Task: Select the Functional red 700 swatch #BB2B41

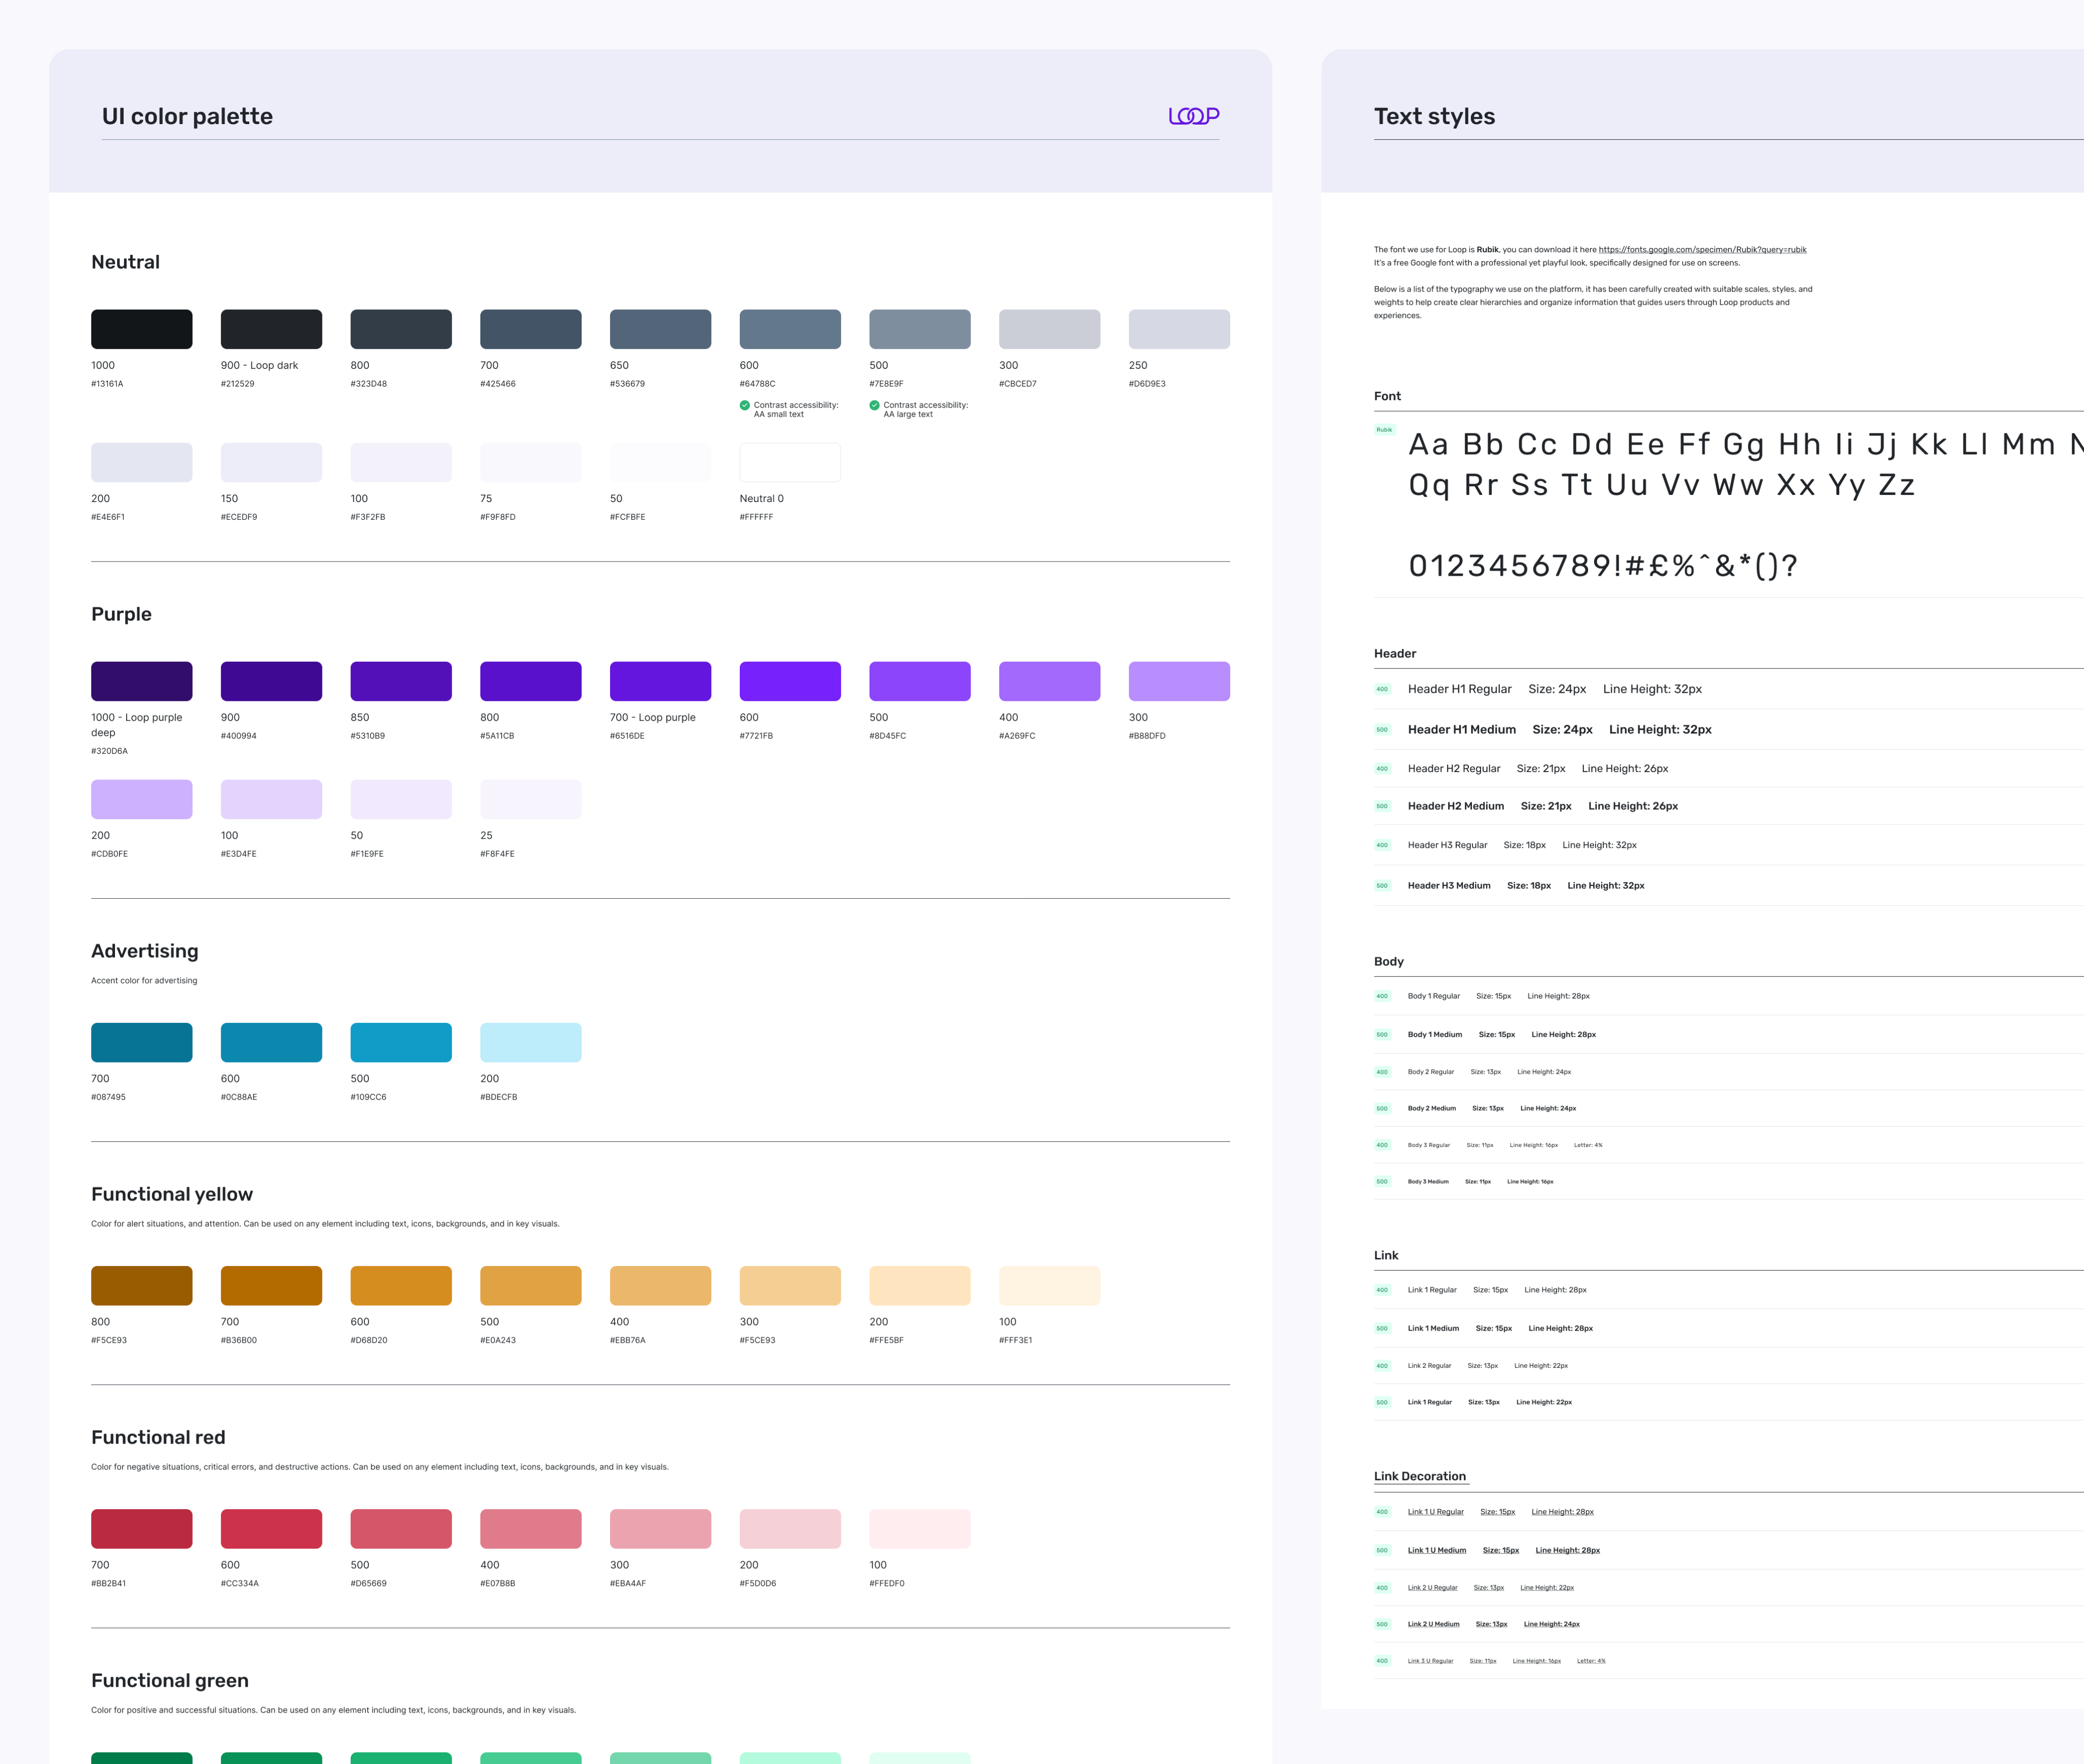Action: (141, 1528)
